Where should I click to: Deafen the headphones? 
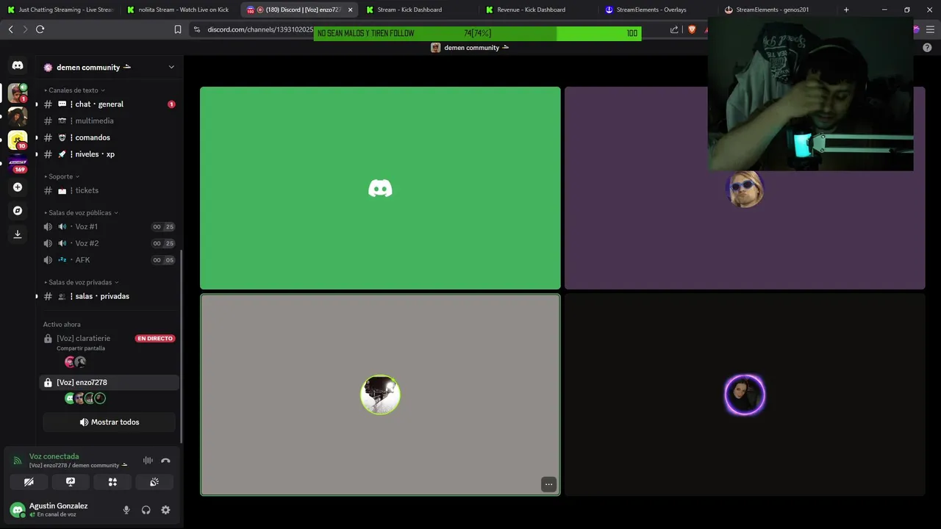[146, 510]
